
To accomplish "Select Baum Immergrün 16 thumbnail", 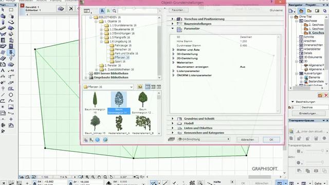I will pyautogui.click(x=95, y=103).
